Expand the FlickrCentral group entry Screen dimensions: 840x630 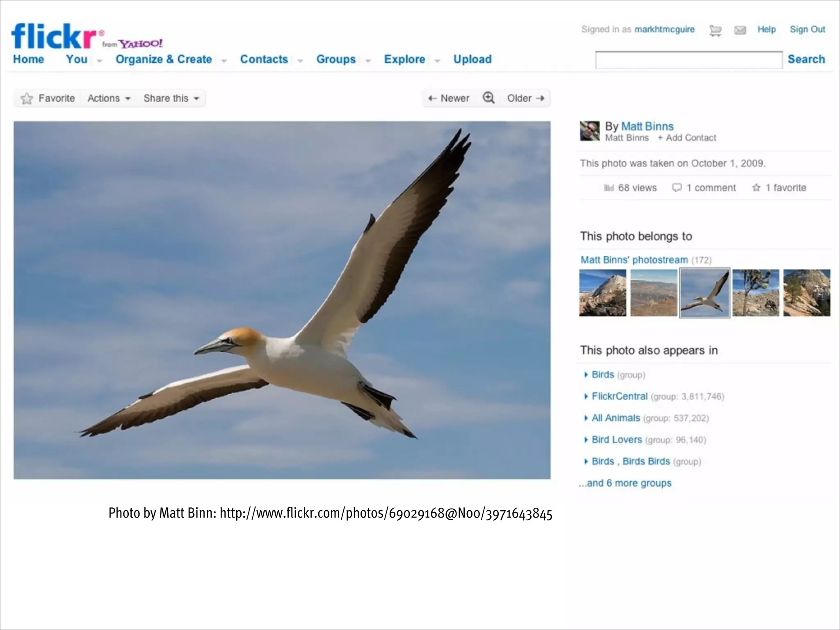[x=586, y=396]
